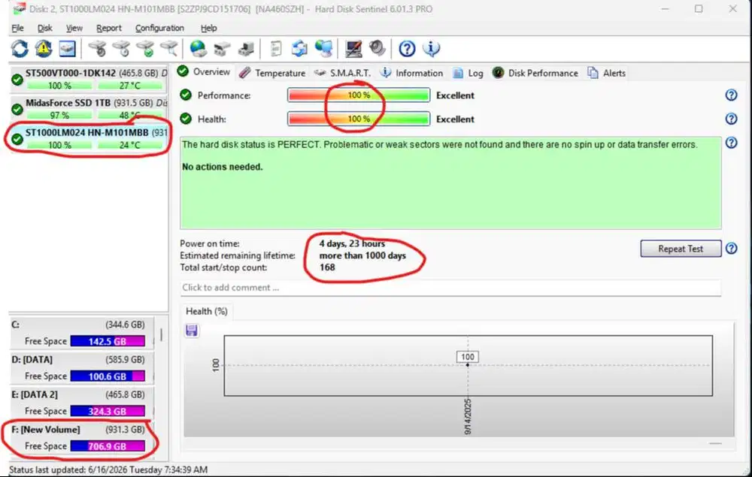Click the Refresh disk status toolbar icon
The image size is (752, 477).
click(20, 49)
